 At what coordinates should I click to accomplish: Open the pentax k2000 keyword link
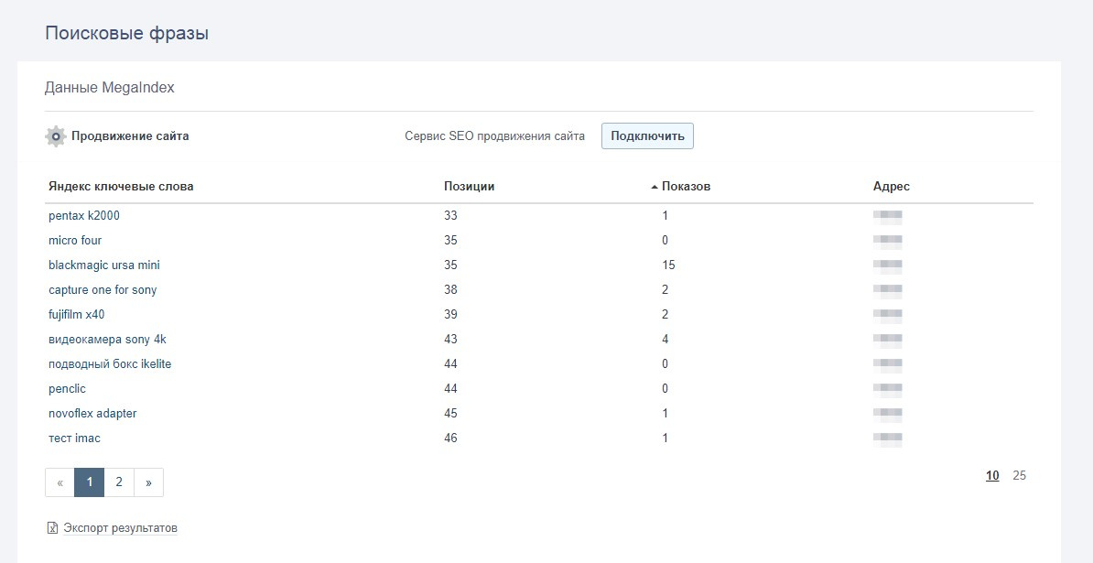tap(84, 216)
